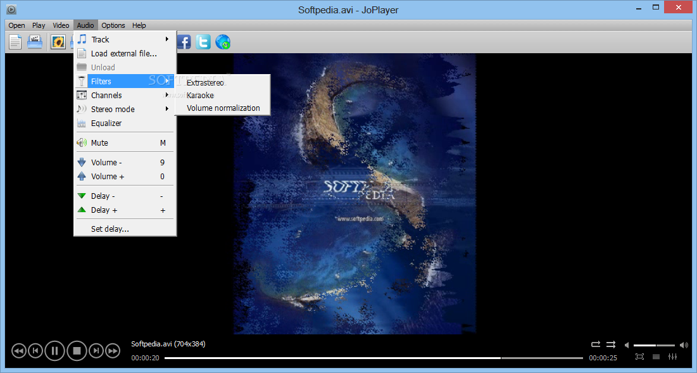Toggle the repeat loop icon
Image resolution: width=697 pixels, height=373 pixels.
pos(596,344)
